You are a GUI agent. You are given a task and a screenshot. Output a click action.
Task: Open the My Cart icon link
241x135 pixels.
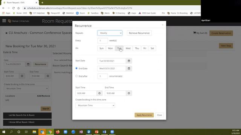point(200,33)
